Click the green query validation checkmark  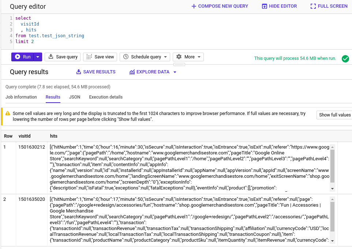[x=345, y=58]
